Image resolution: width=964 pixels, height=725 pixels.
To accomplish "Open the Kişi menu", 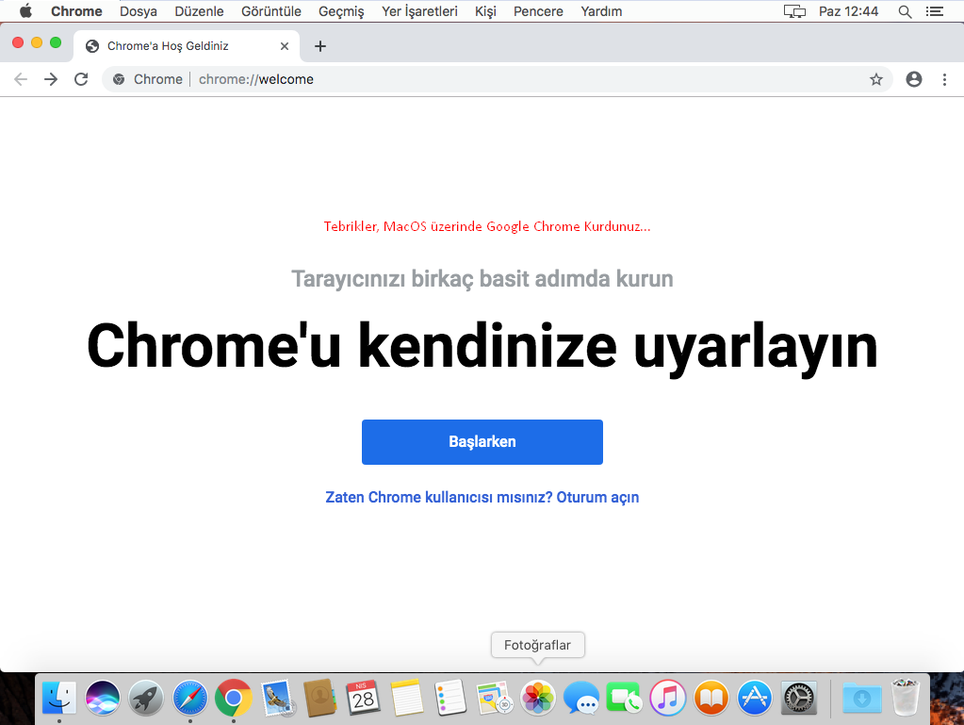I will (x=485, y=11).
